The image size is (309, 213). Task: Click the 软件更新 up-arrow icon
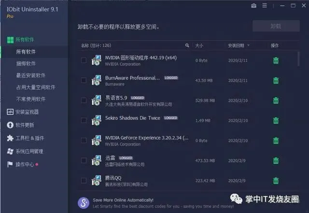coord(10,125)
